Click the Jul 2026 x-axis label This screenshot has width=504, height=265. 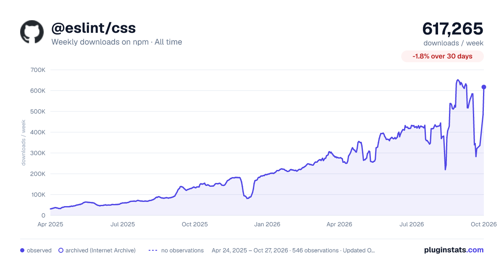(x=411, y=224)
